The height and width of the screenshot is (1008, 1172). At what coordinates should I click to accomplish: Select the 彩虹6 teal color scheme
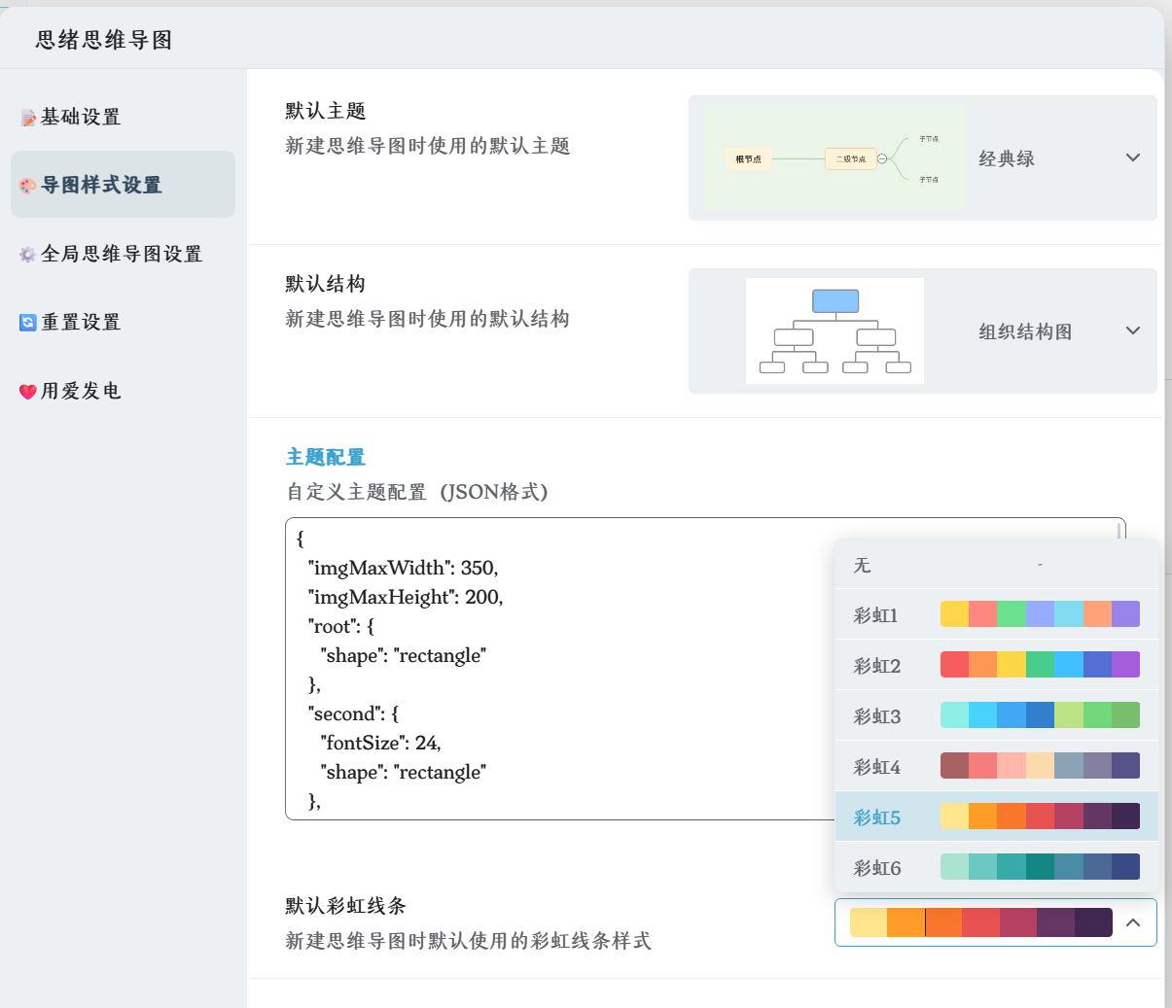[997, 867]
